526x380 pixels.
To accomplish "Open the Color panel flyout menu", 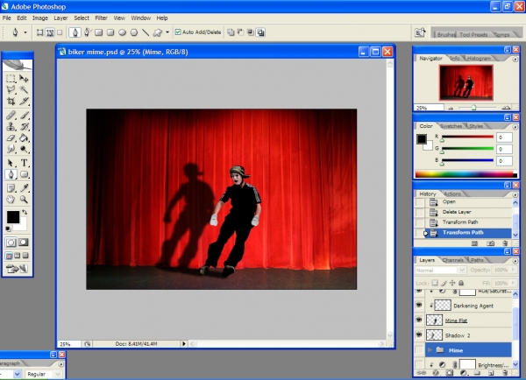I will (515, 127).
